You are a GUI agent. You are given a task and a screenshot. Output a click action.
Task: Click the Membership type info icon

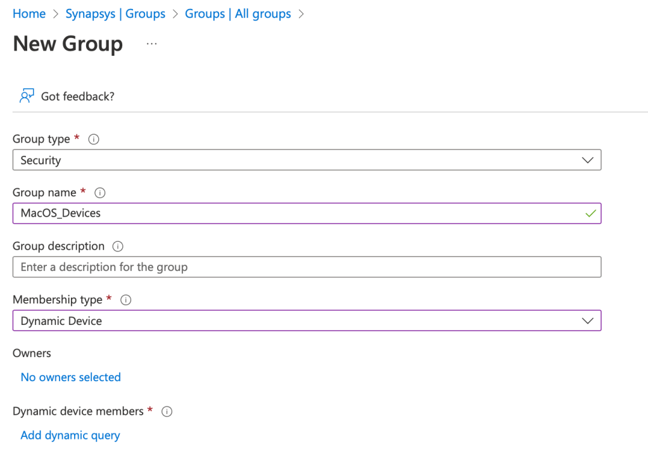coord(125,300)
